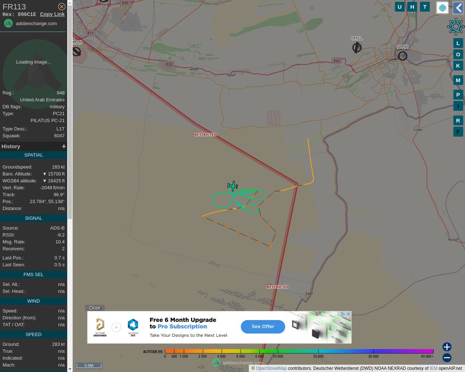Click the WIND section header

(33, 301)
